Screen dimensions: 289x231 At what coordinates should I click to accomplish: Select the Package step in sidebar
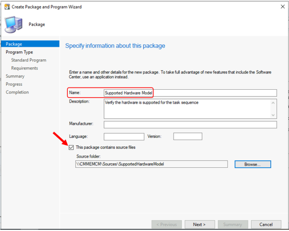14,44
